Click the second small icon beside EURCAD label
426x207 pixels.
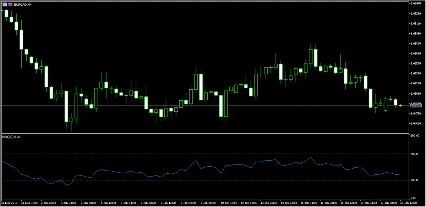pyautogui.click(x=10, y=4)
